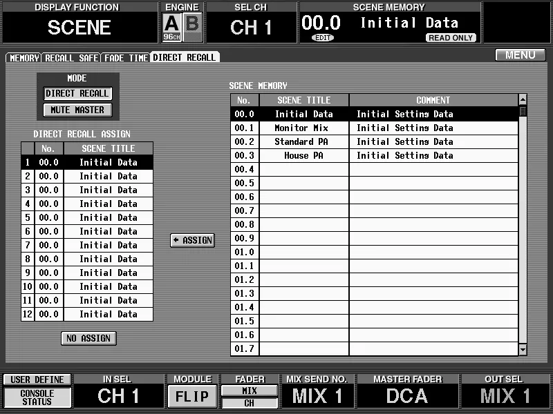Enable DIRECT RECALL mode
The image size is (553, 414).
point(77,93)
